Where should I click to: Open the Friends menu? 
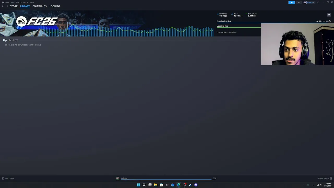coord(19,2)
